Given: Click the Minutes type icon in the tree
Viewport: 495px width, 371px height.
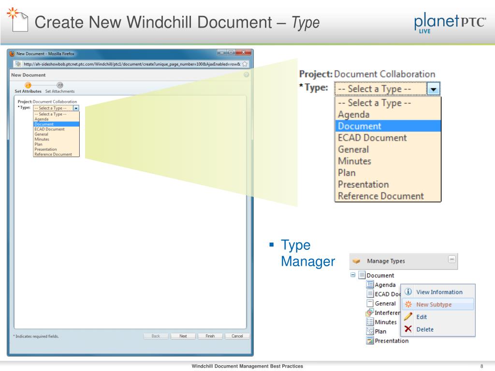Looking at the screenshot, I should click(370, 322).
